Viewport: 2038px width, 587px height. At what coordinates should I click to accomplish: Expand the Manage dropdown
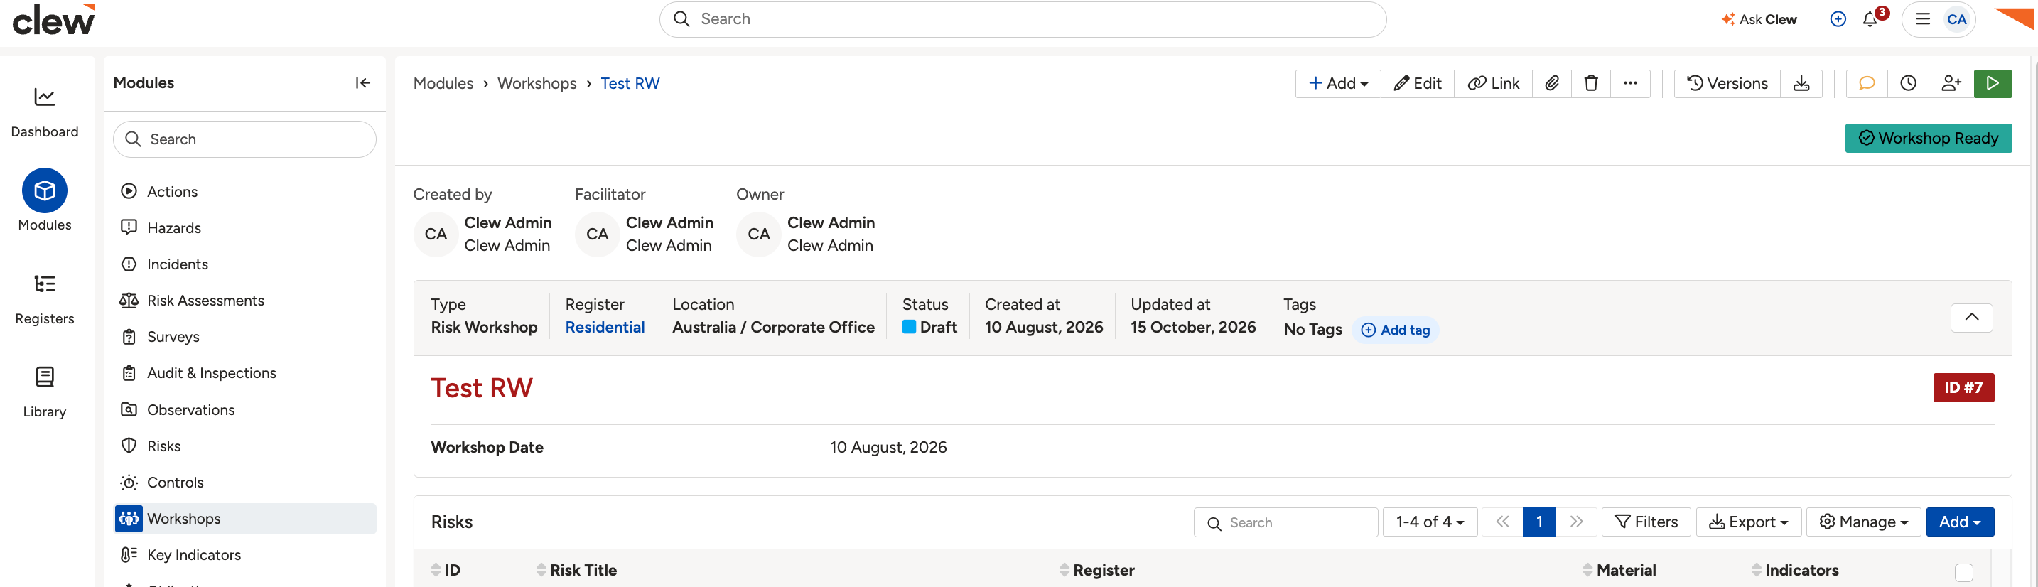point(1863,522)
